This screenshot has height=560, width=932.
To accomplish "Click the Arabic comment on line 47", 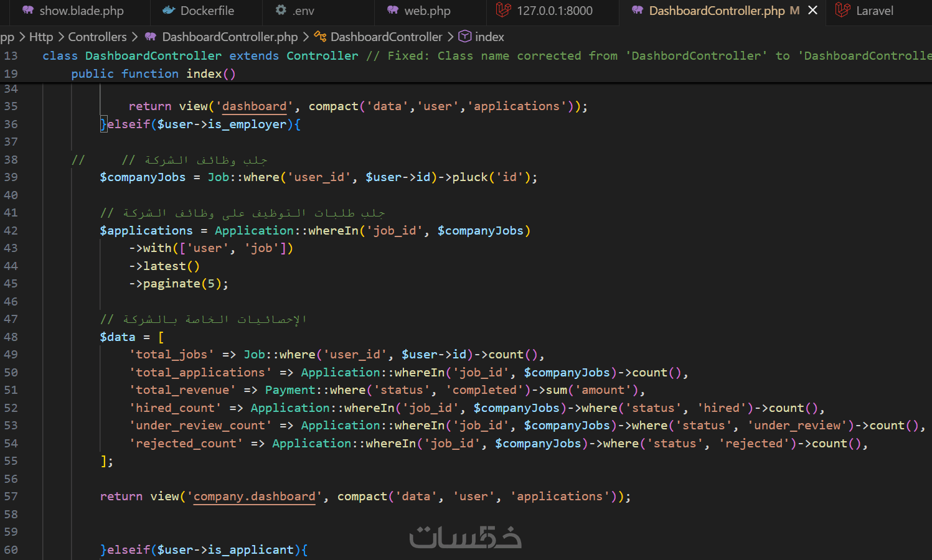I will pyautogui.click(x=203, y=319).
